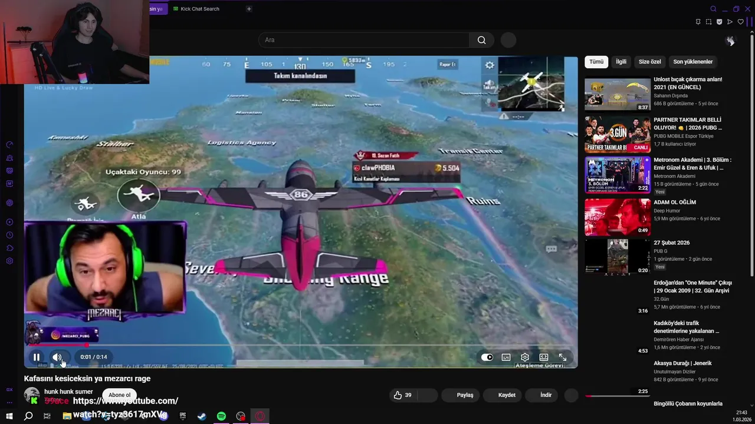
Task: Select the 'Tümü' filter chip
Action: pyautogui.click(x=596, y=62)
